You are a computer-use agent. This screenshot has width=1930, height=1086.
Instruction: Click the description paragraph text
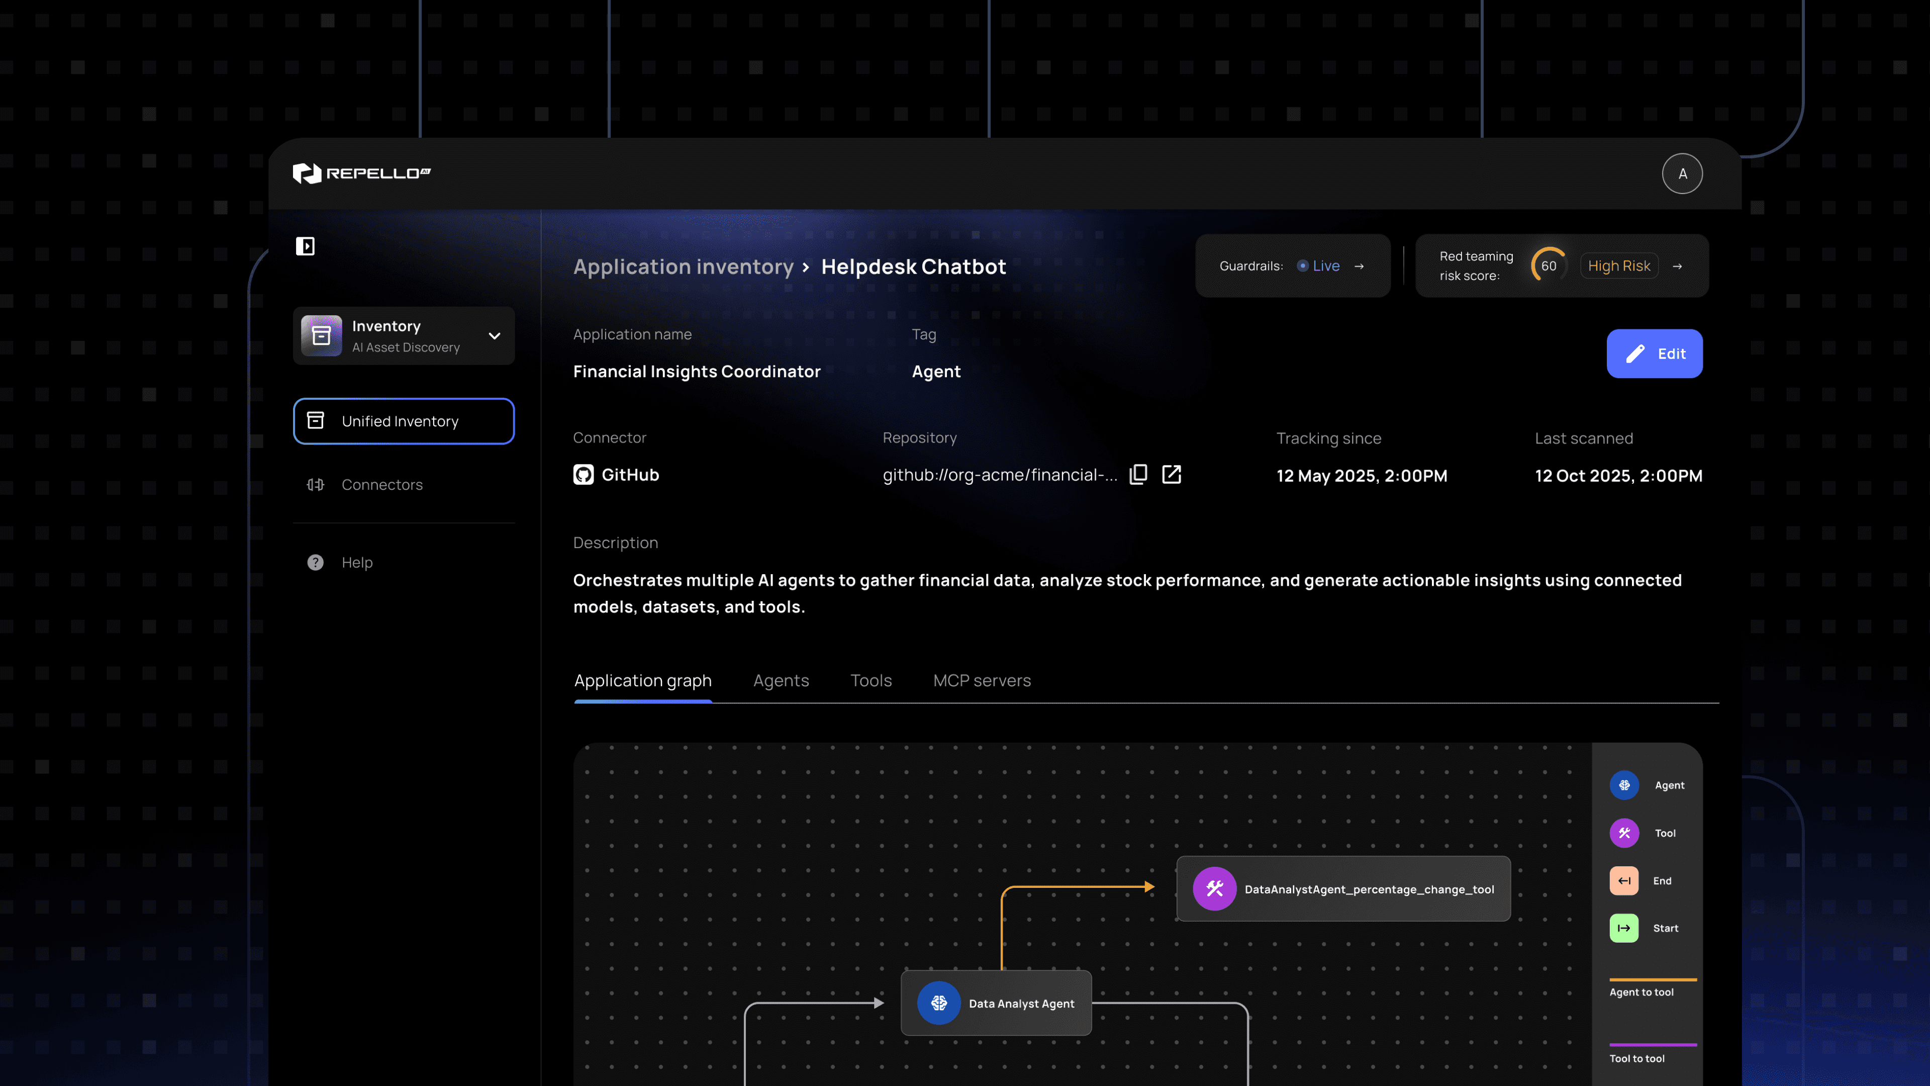click(1127, 594)
